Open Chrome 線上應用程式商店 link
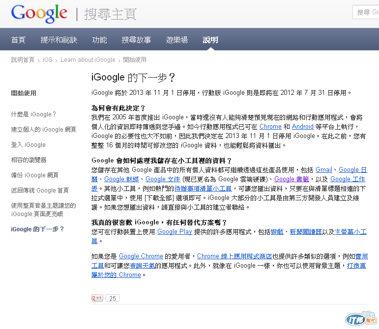Image resolution: width=379 pixels, height=329 pixels. point(234,256)
